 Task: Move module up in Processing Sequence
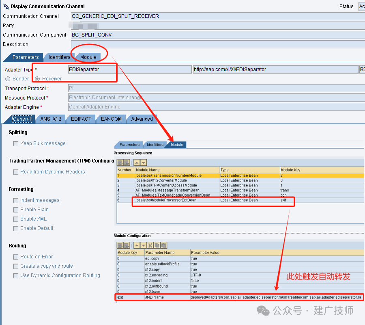click(137, 162)
